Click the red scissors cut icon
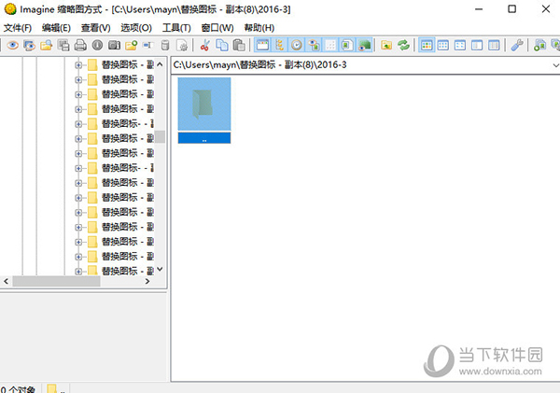The width and height of the screenshot is (560, 393). [x=204, y=46]
